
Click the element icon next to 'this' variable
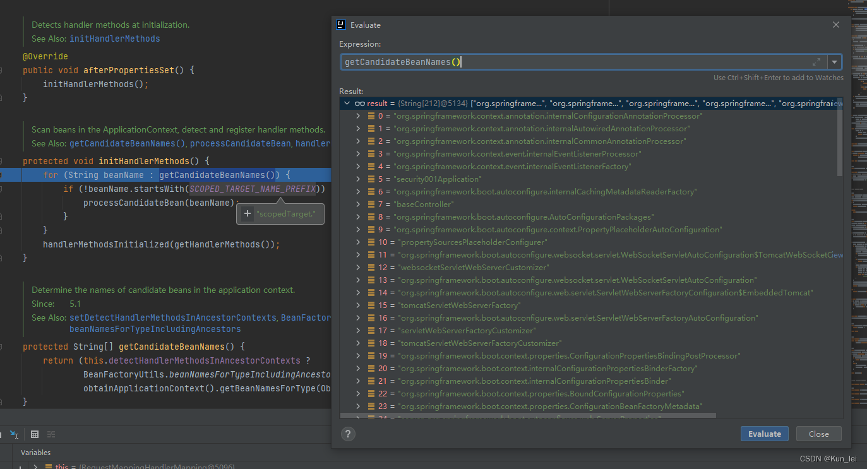pyautogui.click(x=48, y=467)
